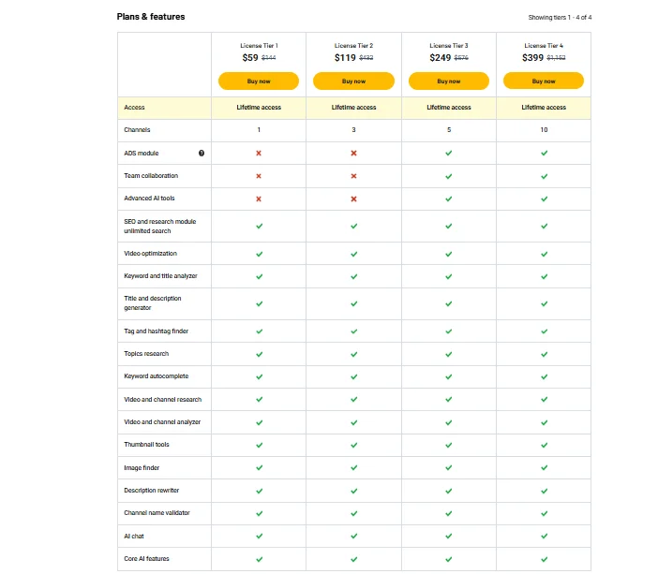Click the green check for Team collaboration Tier 4
658x574 pixels.
[544, 176]
